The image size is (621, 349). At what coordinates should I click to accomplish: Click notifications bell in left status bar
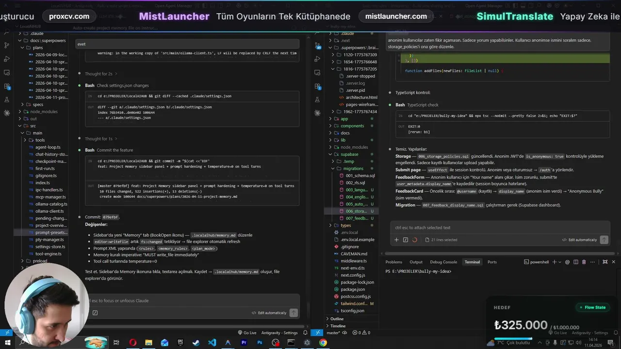[305, 333]
